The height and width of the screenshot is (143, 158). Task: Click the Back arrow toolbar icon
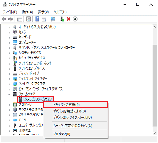coord(4,19)
